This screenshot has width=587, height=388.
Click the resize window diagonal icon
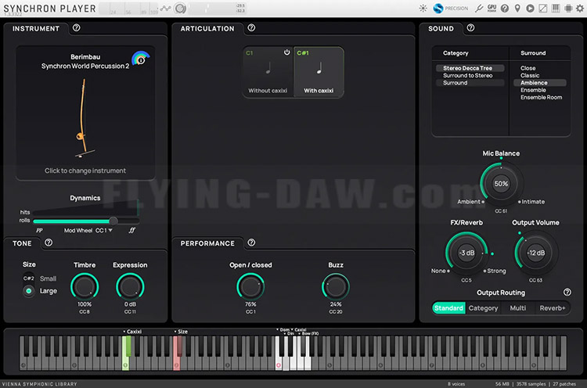click(x=543, y=9)
